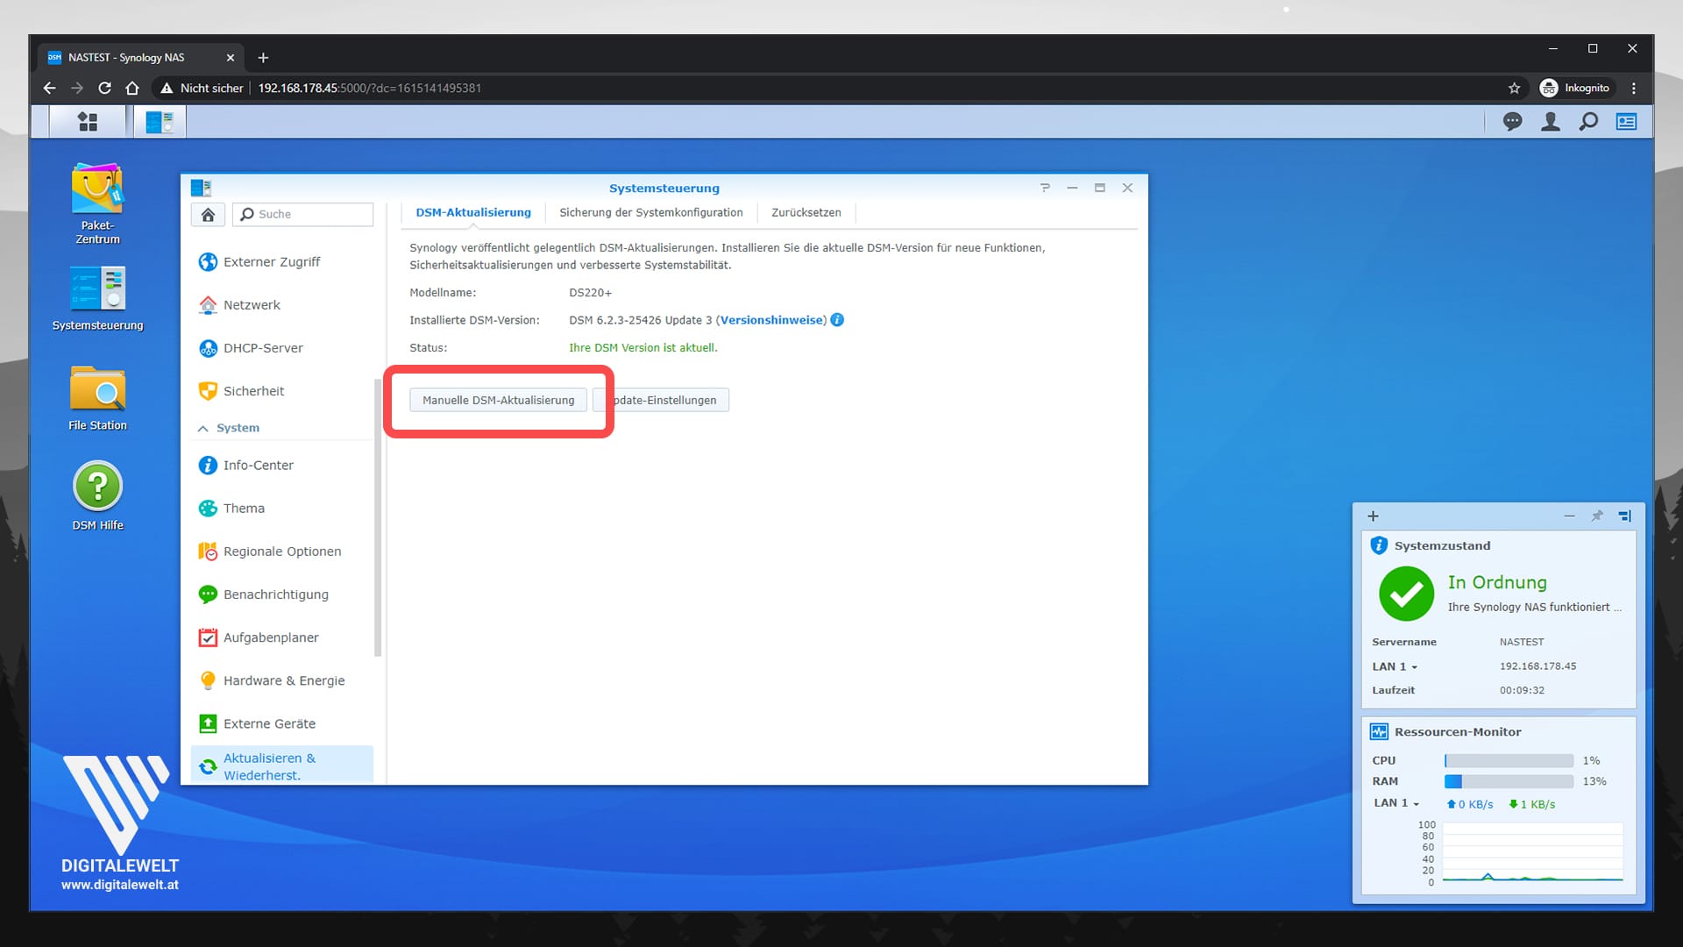Switch to the Zurücksetzen tab
This screenshot has width=1683, height=947.
click(806, 213)
